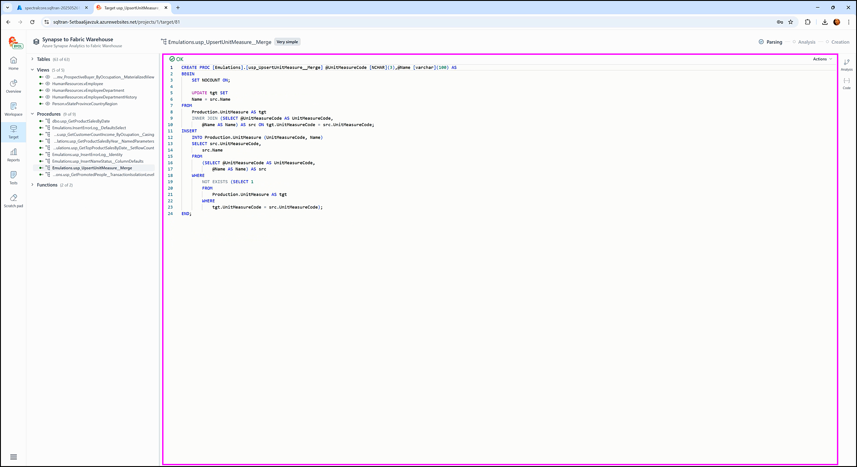Open the Reports sidebar icon
Image resolution: width=857 pixels, height=467 pixels.
[13, 155]
